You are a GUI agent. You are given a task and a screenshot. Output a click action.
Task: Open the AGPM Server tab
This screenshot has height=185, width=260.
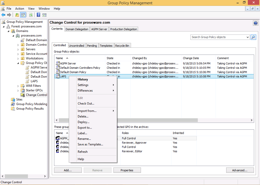click(x=99, y=29)
